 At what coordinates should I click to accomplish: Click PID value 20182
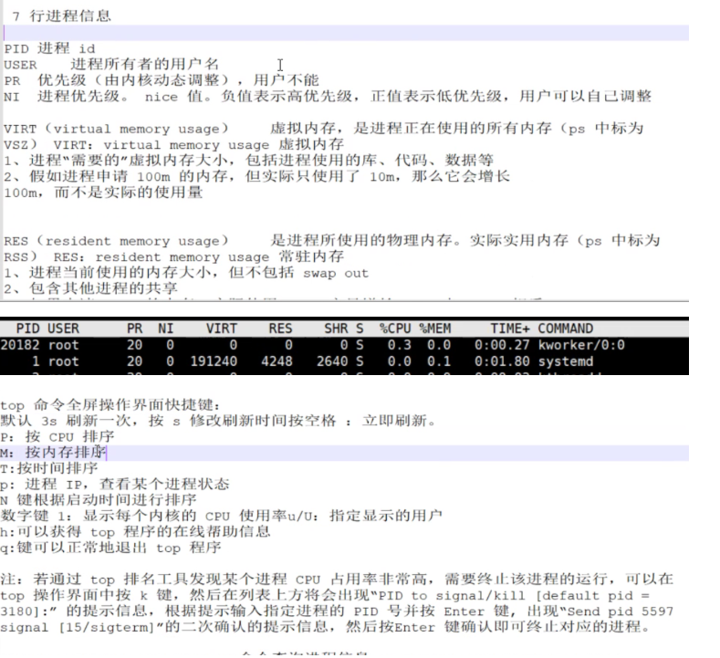click(20, 345)
